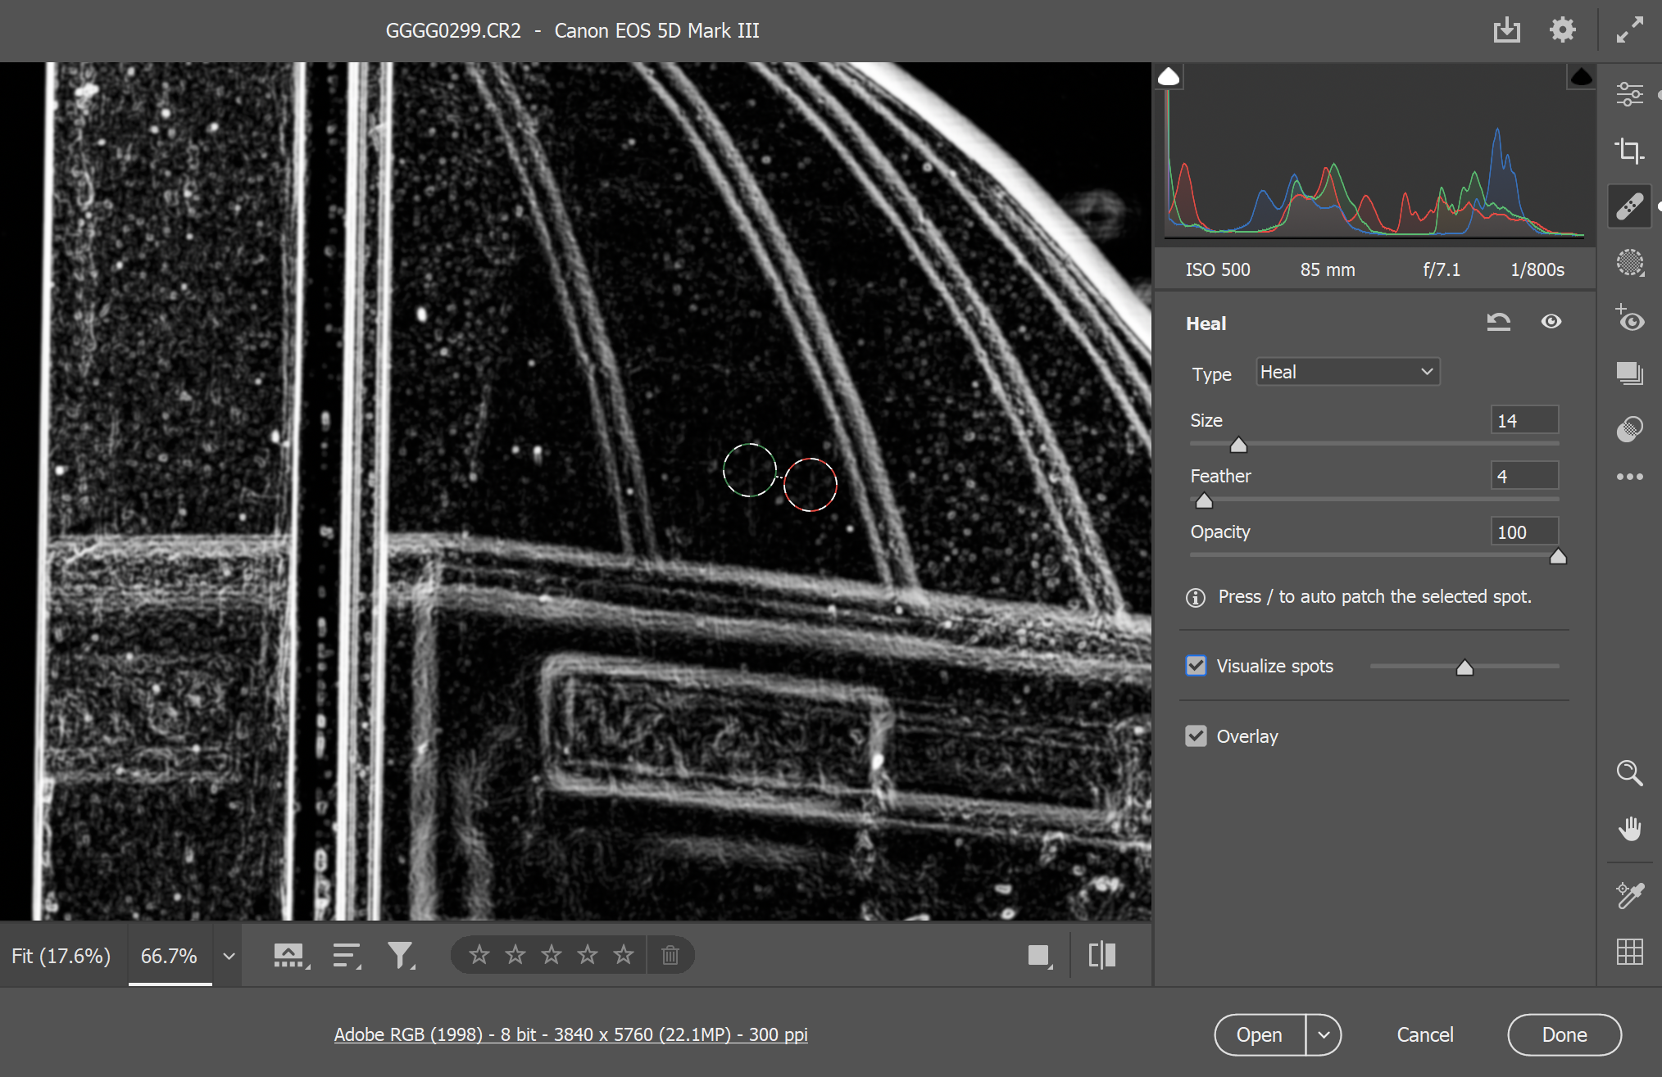The image size is (1662, 1077).
Task: Open the filter menu above filmstrip
Action: click(401, 954)
